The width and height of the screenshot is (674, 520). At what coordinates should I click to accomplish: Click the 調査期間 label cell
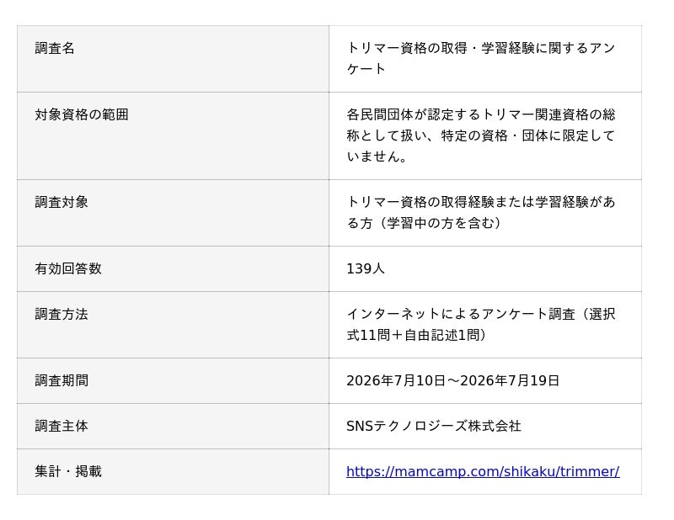point(173,381)
